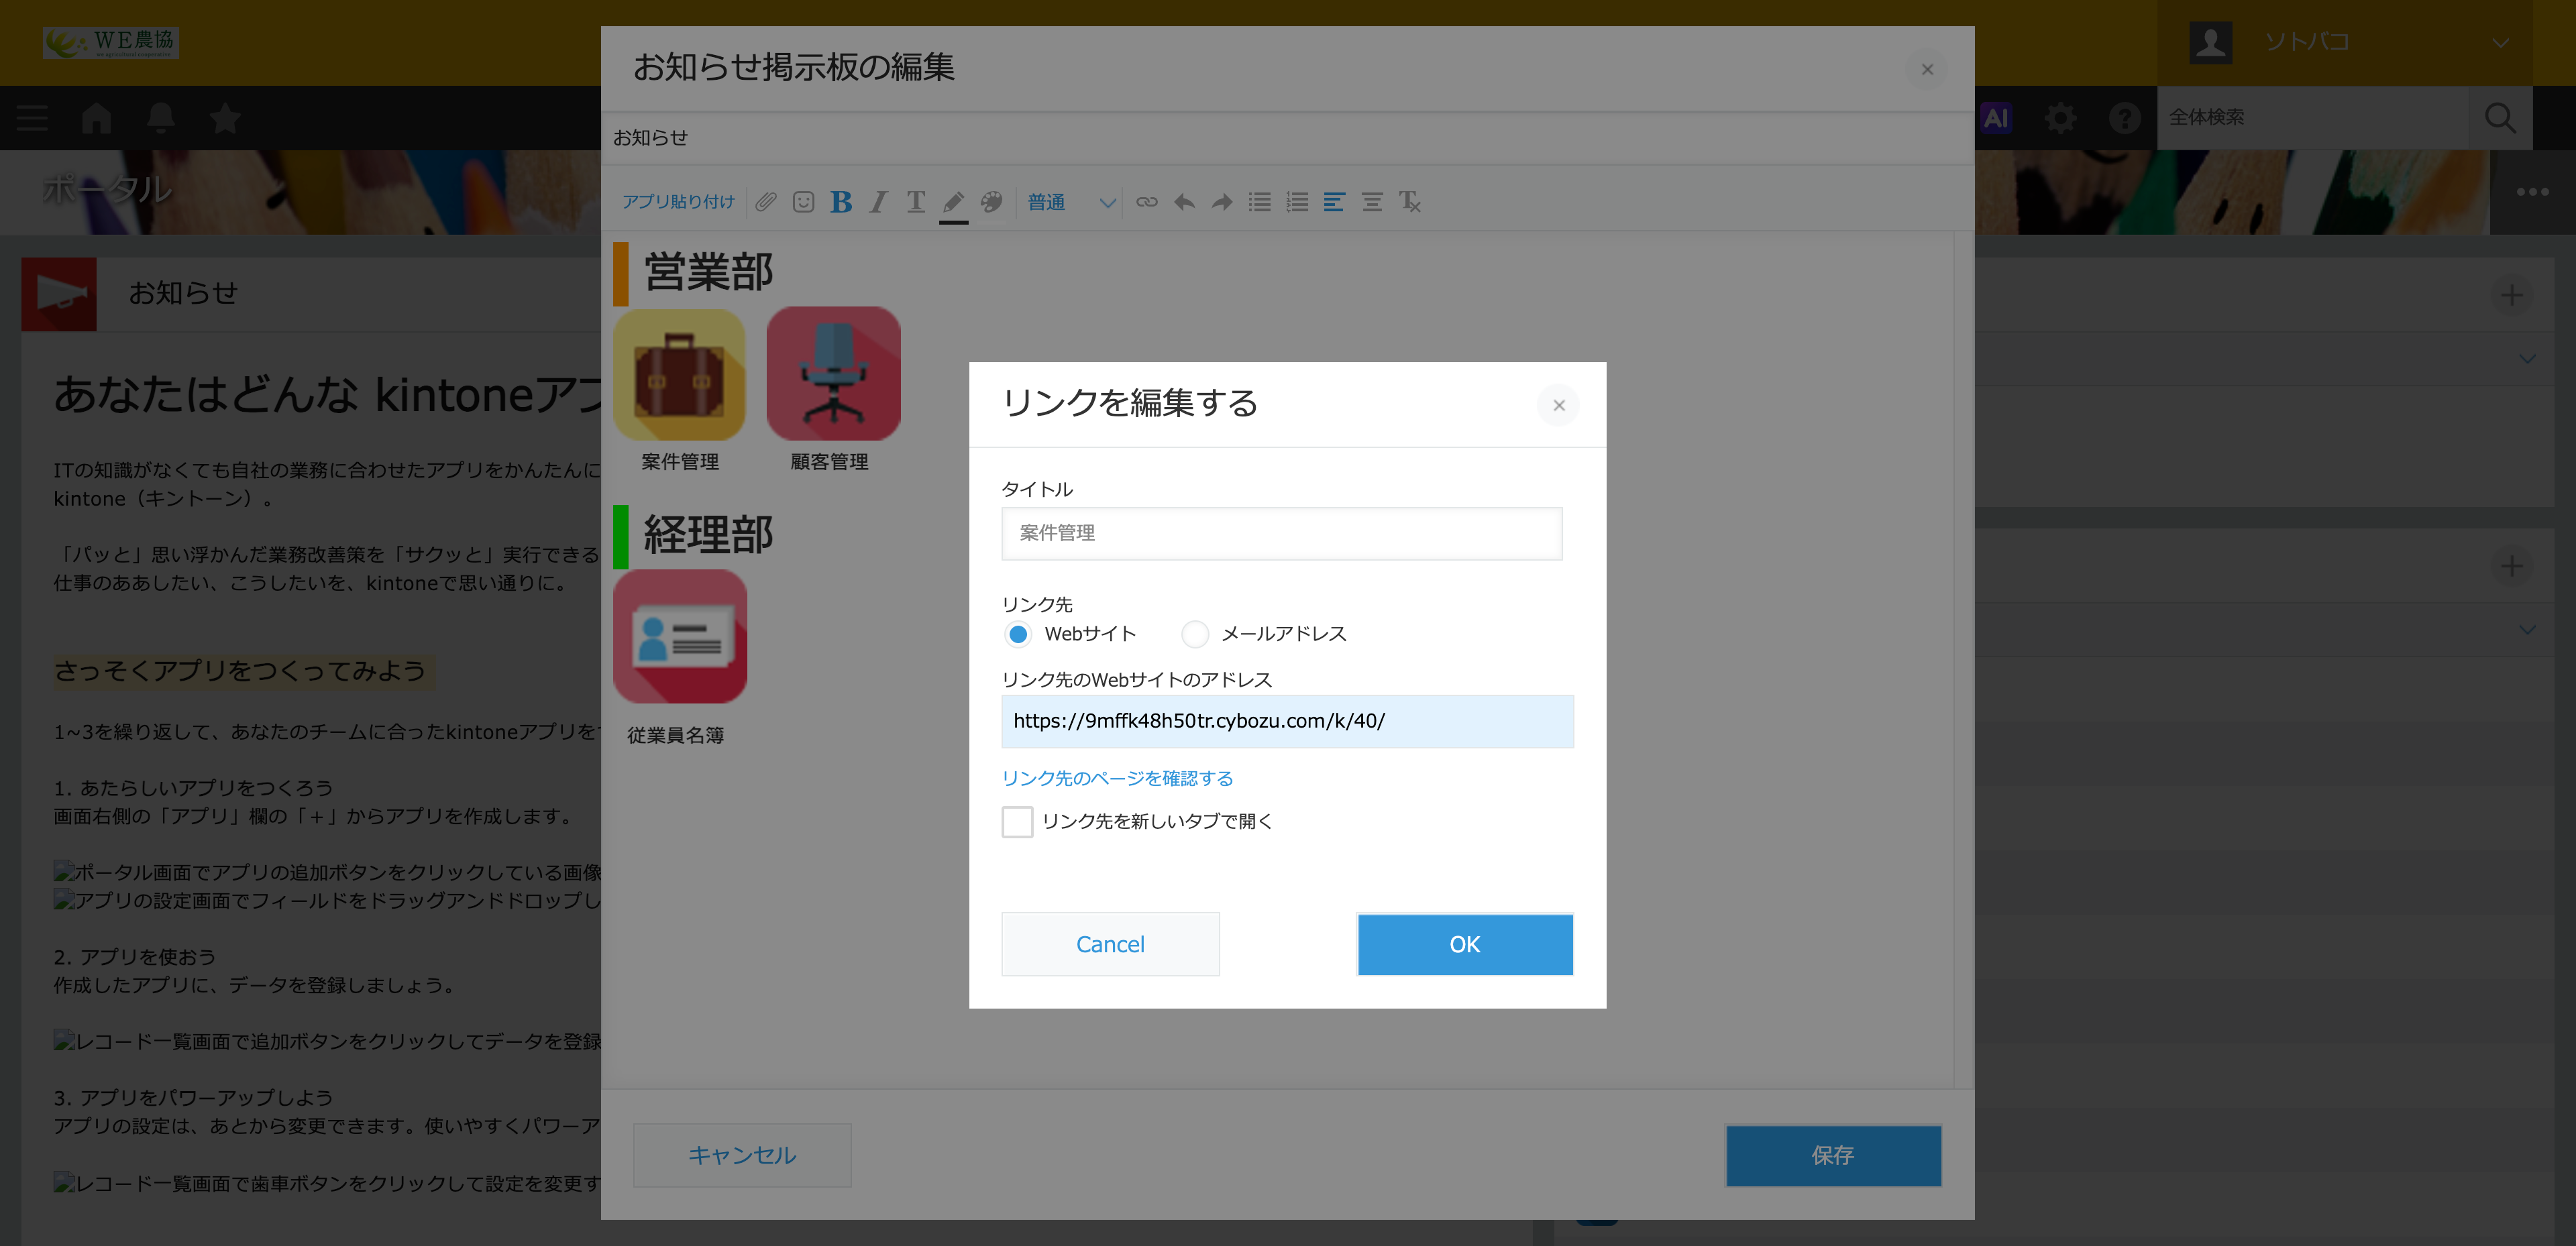Screen dimensions: 2576x1246
Task: Open the text color palette picker
Action: (x=991, y=202)
